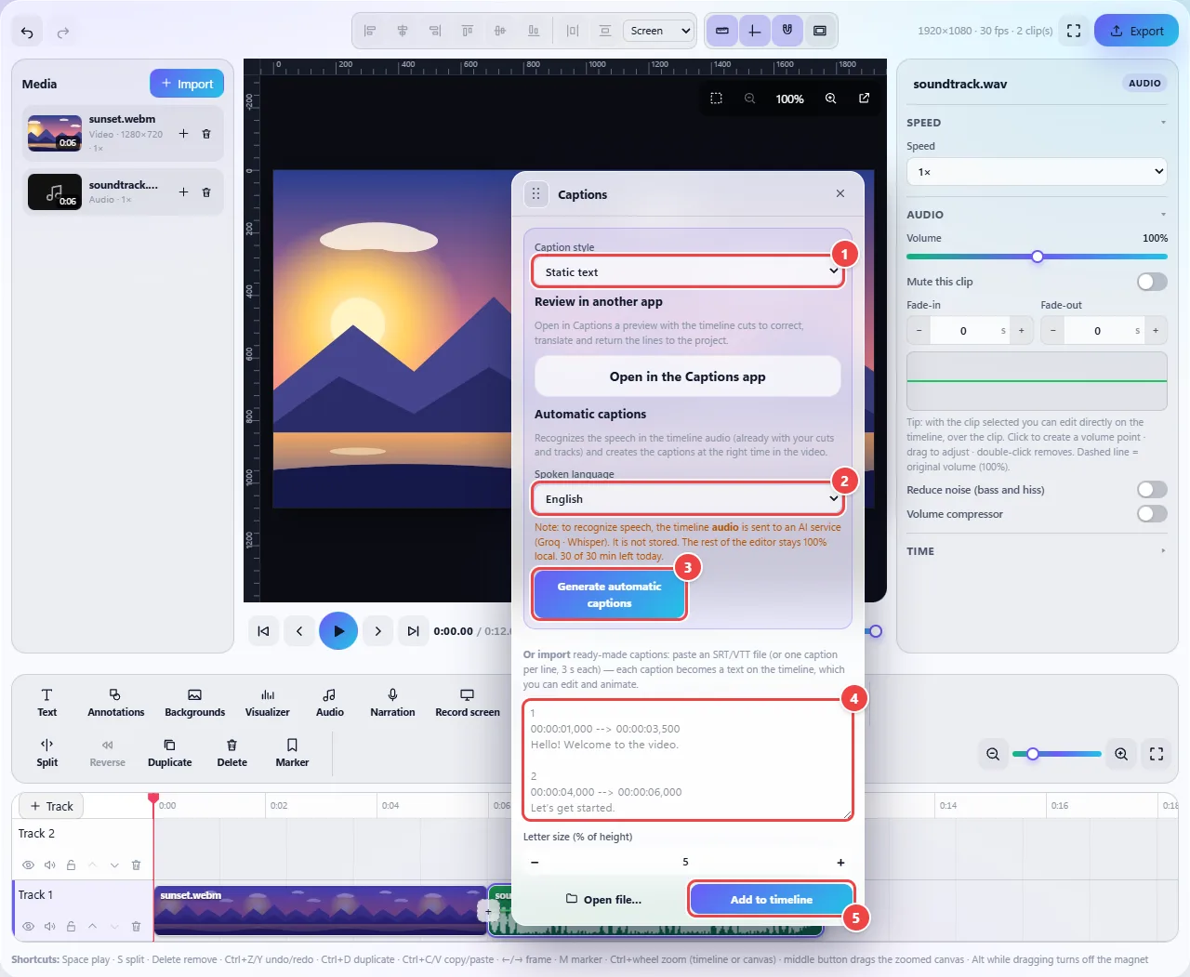Toggle Mute this clip switch
The width and height of the screenshot is (1190, 977).
pos(1152,282)
